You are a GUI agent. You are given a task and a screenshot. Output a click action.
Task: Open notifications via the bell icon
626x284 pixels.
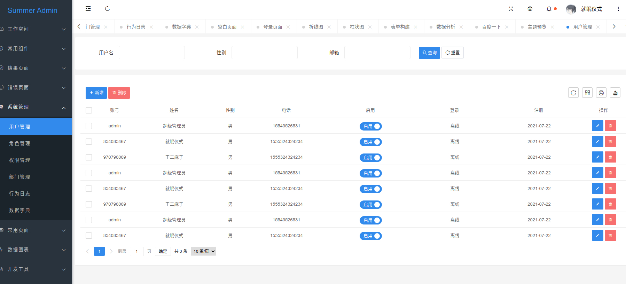549,9
